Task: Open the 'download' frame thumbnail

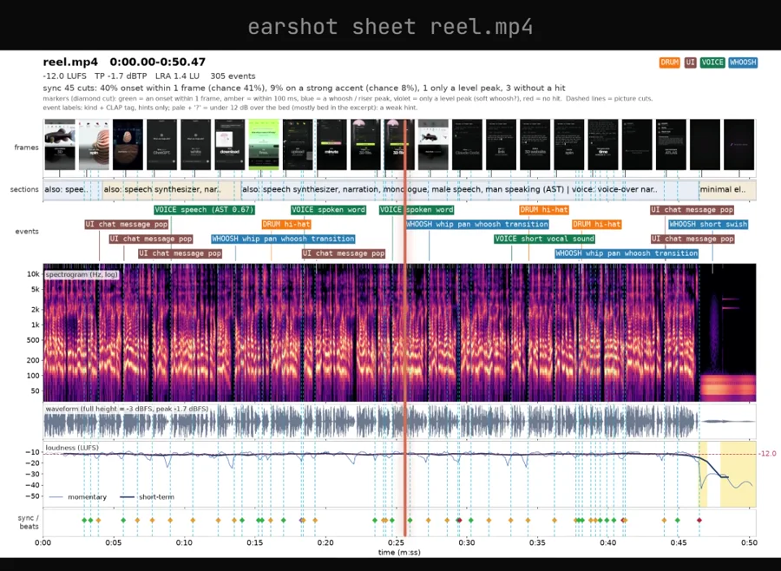Action: (x=230, y=145)
